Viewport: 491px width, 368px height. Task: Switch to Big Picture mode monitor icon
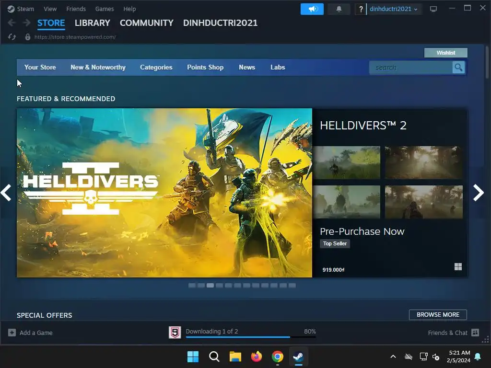click(x=433, y=9)
